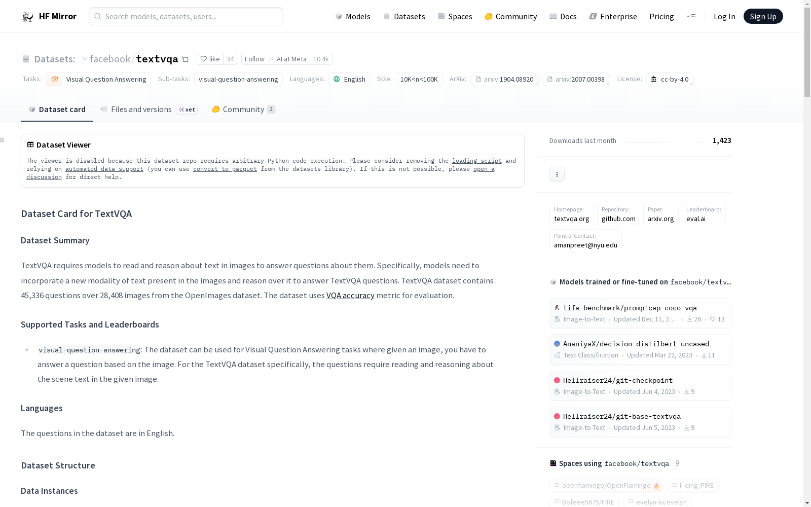The width and height of the screenshot is (811, 507).
Task: Click the 10.4k followers count
Action: [321, 59]
